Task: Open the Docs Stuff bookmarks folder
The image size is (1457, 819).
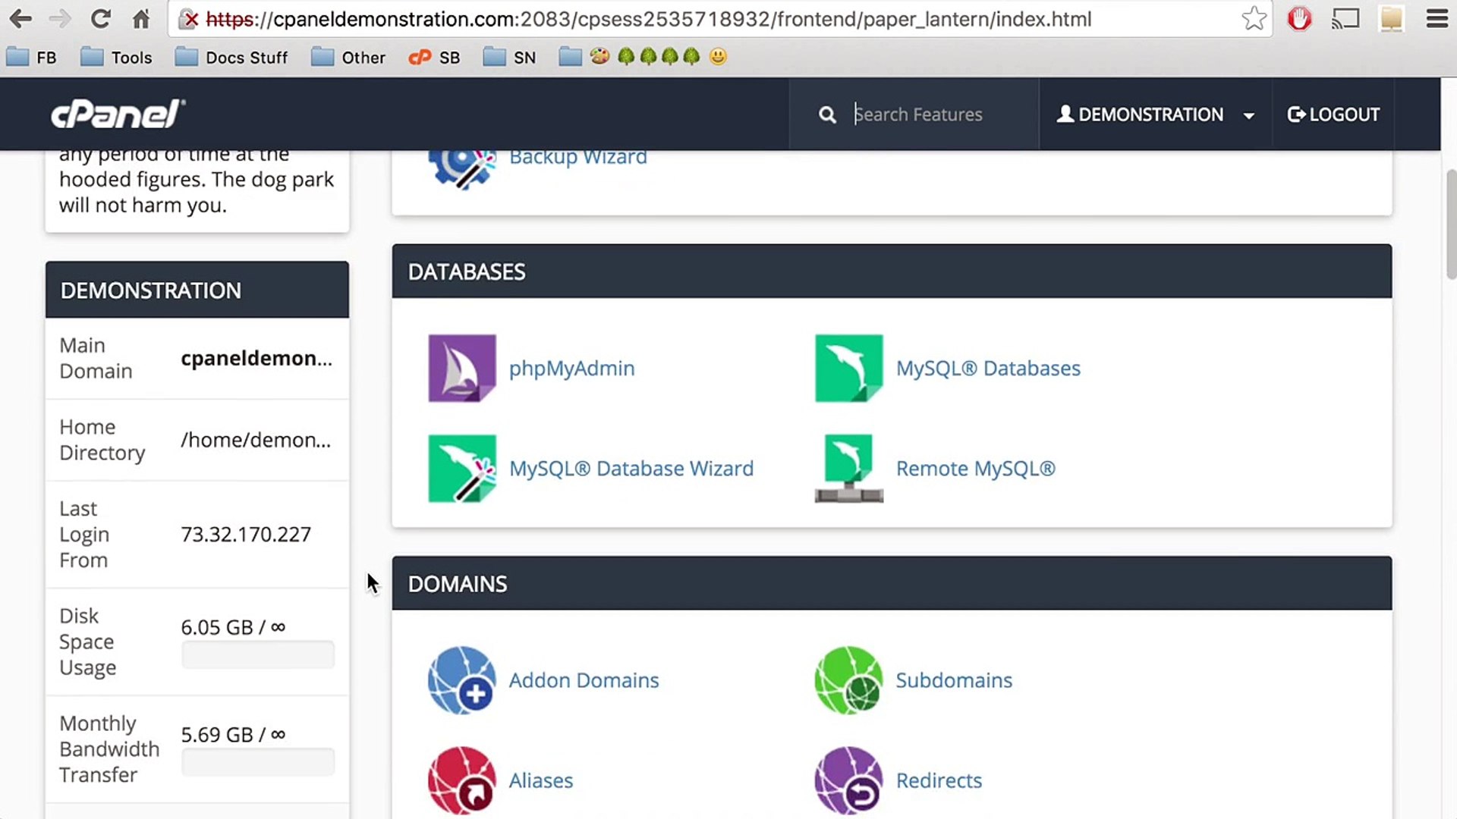Action: (231, 58)
